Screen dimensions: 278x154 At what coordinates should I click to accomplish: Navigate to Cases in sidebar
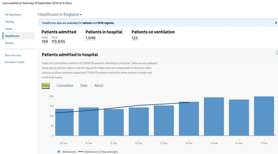tap(9, 29)
